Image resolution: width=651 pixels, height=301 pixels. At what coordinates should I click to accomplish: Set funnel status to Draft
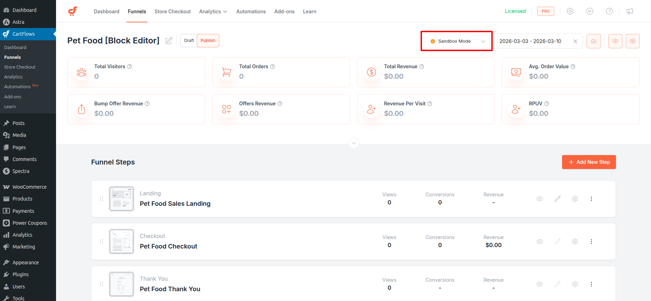click(189, 41)
